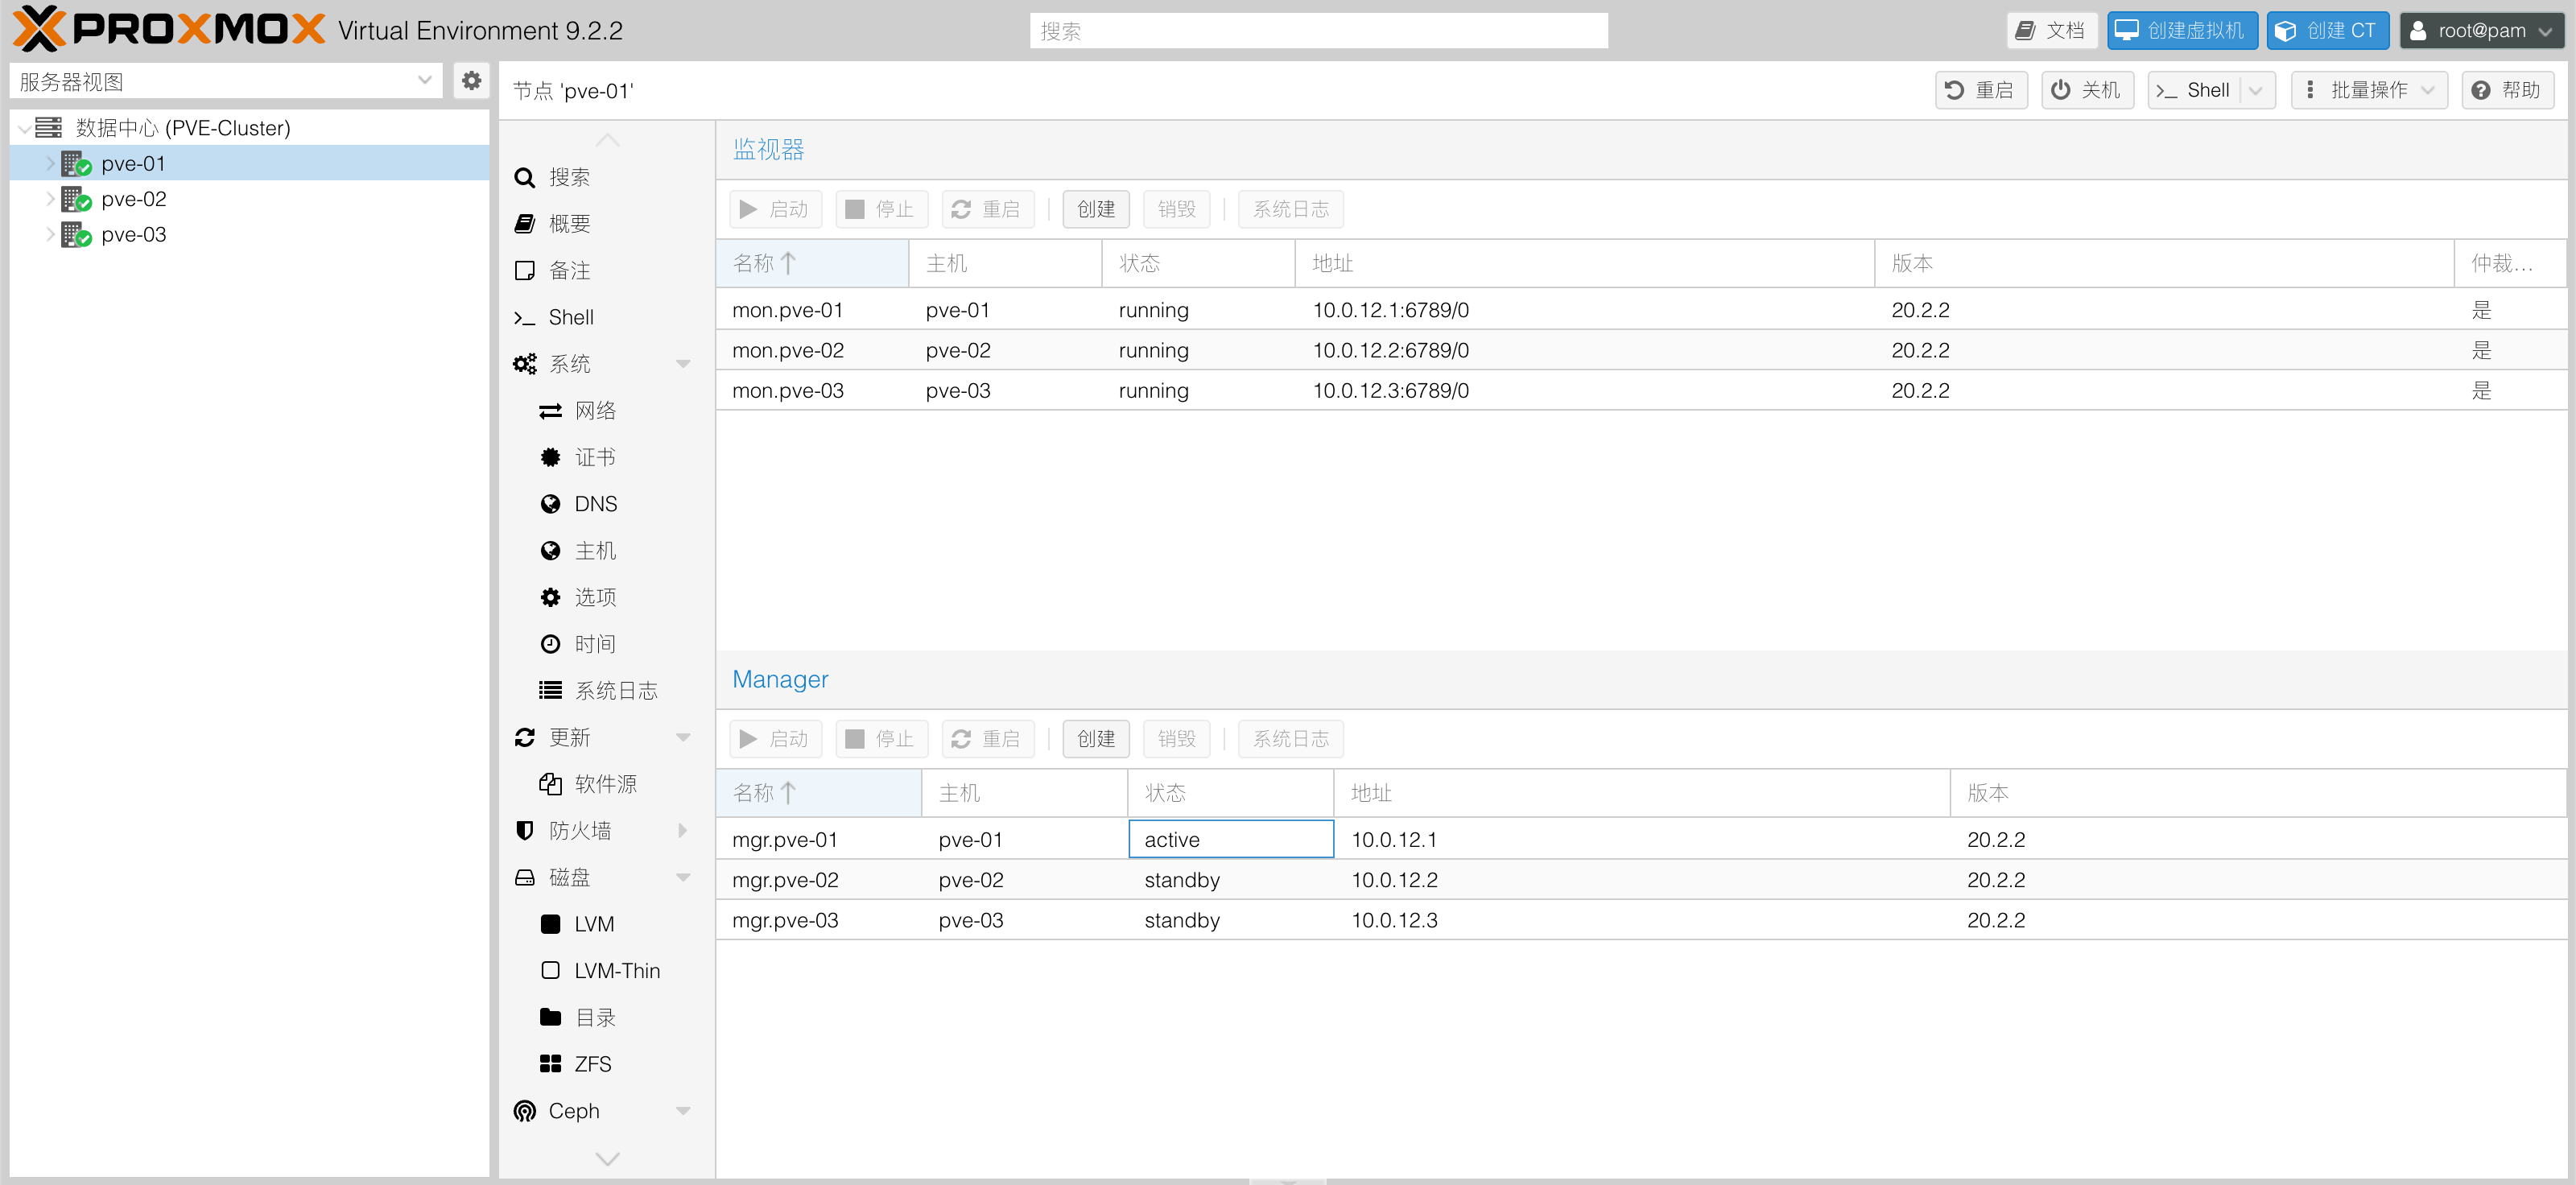
Task: Select the mgr.pve-01 manager row
Action: 1641,840
